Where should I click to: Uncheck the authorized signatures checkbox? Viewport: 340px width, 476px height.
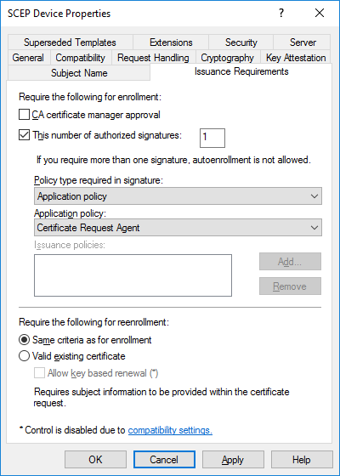pos(25,135)
